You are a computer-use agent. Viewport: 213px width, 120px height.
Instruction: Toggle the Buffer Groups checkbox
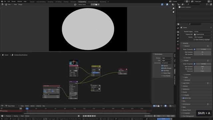point(162,68)
